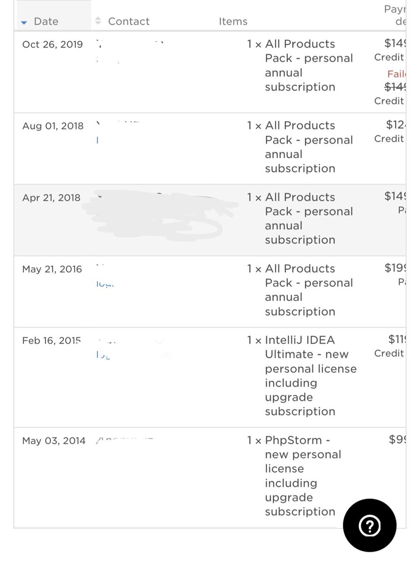
Task: Click the struck-through $149 amount
Action: click(395, 87)
